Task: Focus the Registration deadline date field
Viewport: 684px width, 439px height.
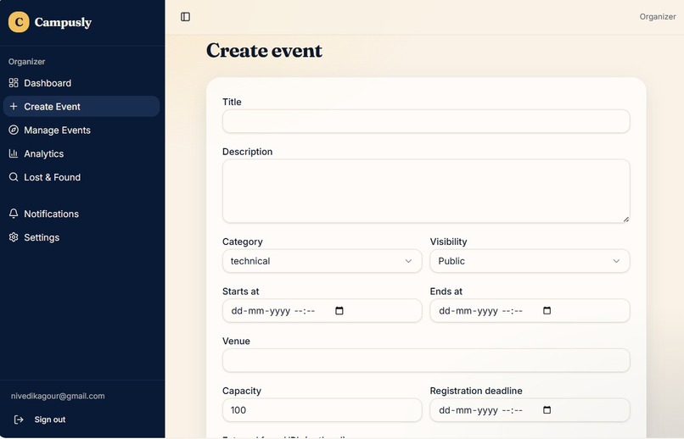Action: click(x=530, y=410)
